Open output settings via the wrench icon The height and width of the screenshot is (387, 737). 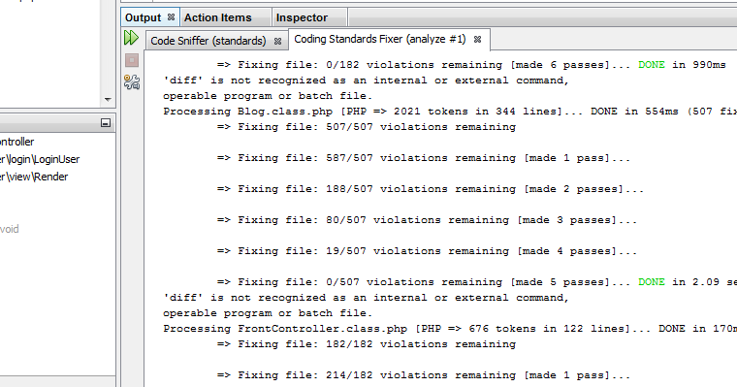point(132,81)
